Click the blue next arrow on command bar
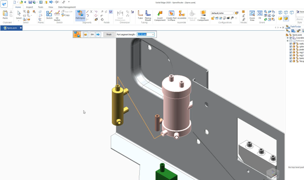The image size is (304, 180). click(98, 34)
